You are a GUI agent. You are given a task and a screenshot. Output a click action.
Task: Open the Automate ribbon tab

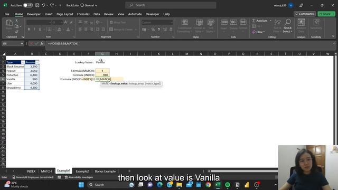[x=135, y=14]
